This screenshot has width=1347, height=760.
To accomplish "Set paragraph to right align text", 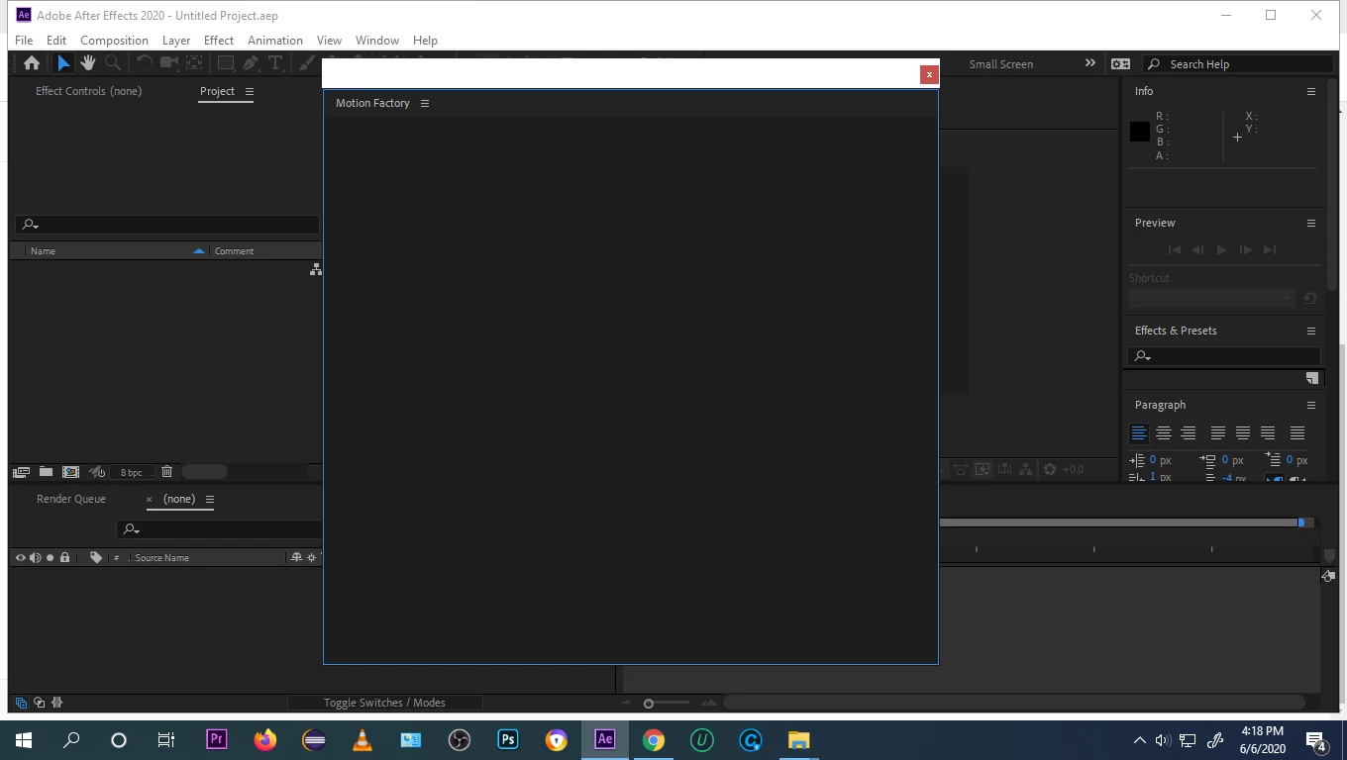I will [x=1189, y=433].
